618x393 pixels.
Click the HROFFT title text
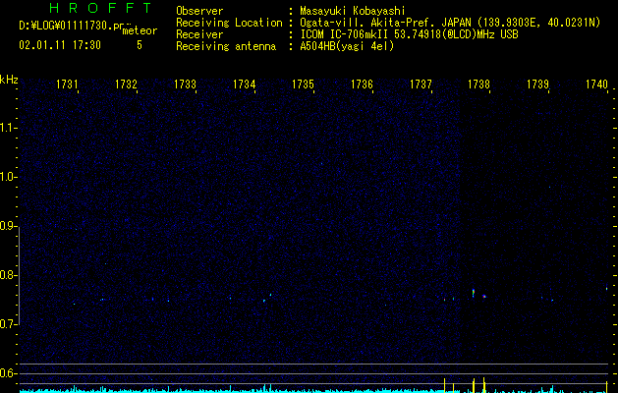(100, 8)
